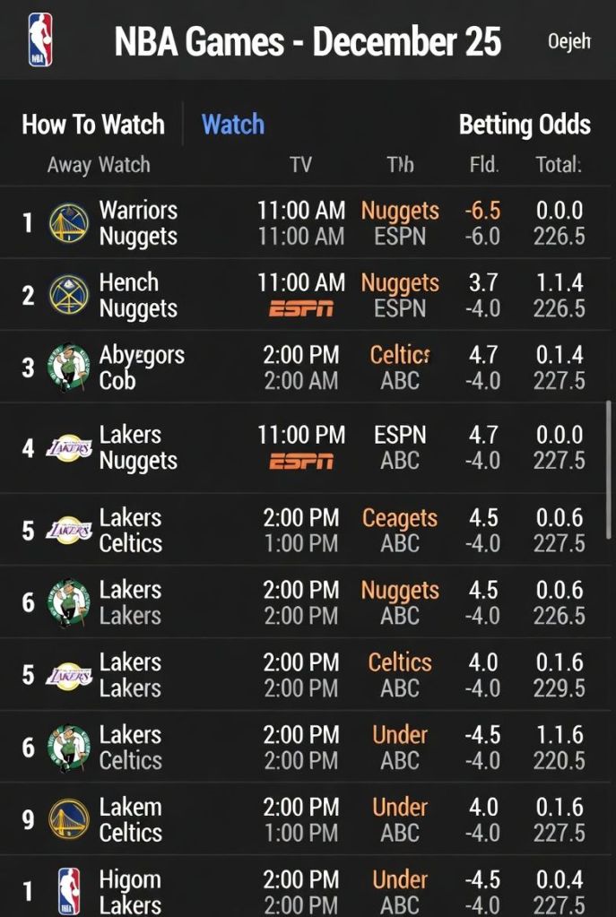
Task: Click the Oejeh link in header
Action: [568, 42]
